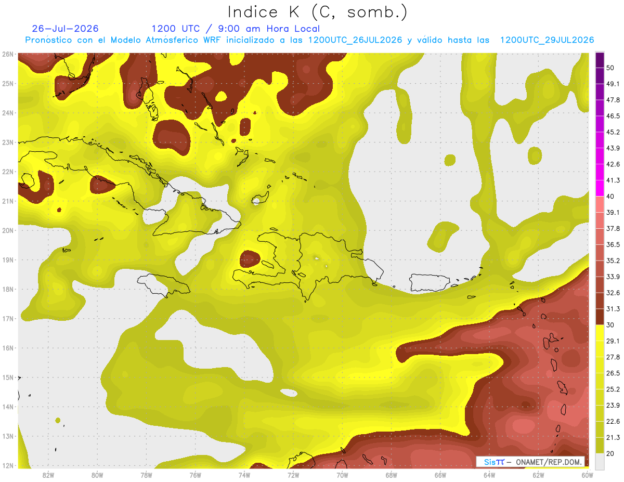Click the '68W' longitude axis label
Image resolution: width=624 pixels, height=482 pixels.
(x=392, y=475)
